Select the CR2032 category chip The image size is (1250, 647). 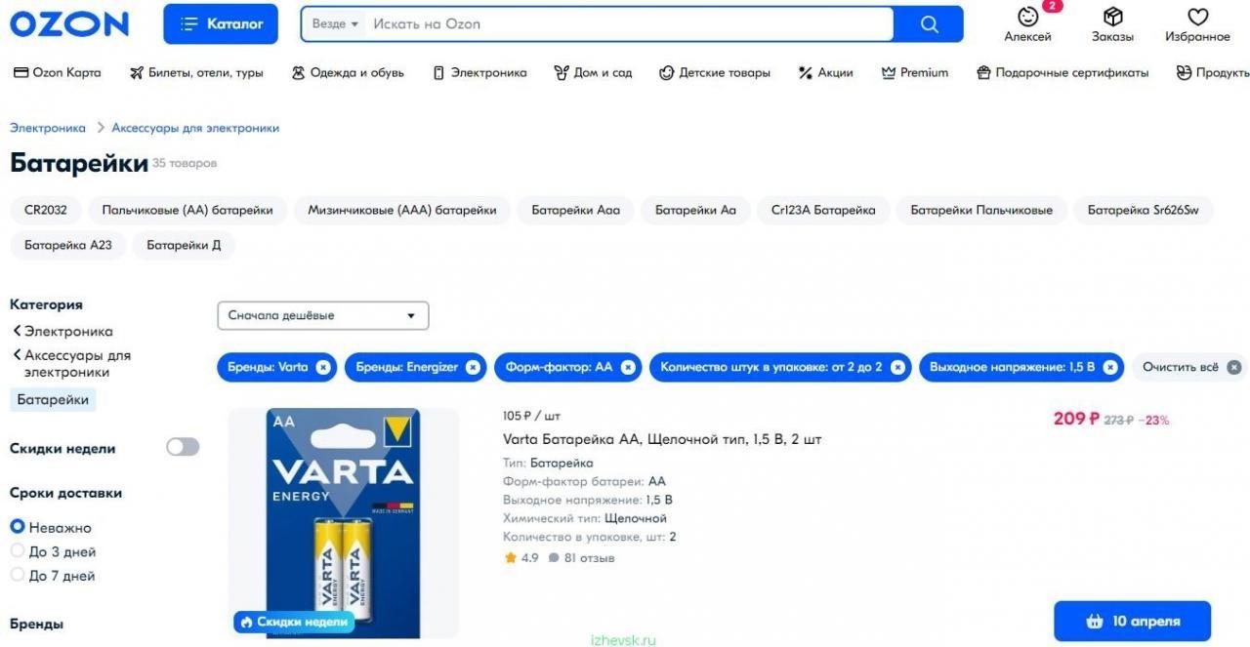46,210
